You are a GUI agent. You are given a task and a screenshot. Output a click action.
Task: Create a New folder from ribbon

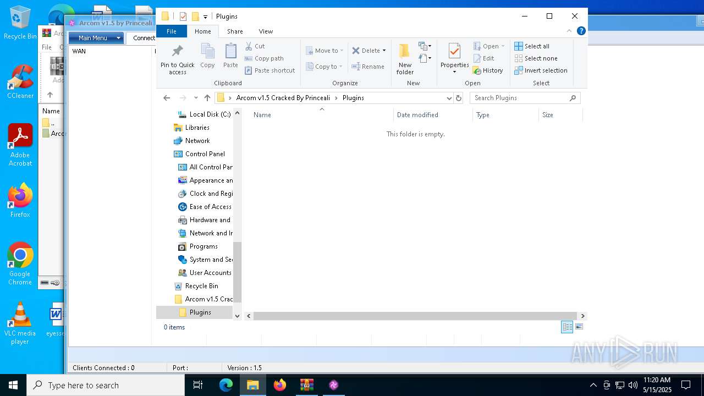(x=405, y=59)
